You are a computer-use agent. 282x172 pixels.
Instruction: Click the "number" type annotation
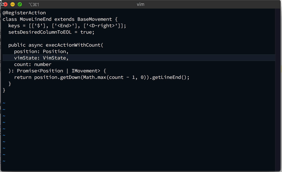click(x=43, y=65)
